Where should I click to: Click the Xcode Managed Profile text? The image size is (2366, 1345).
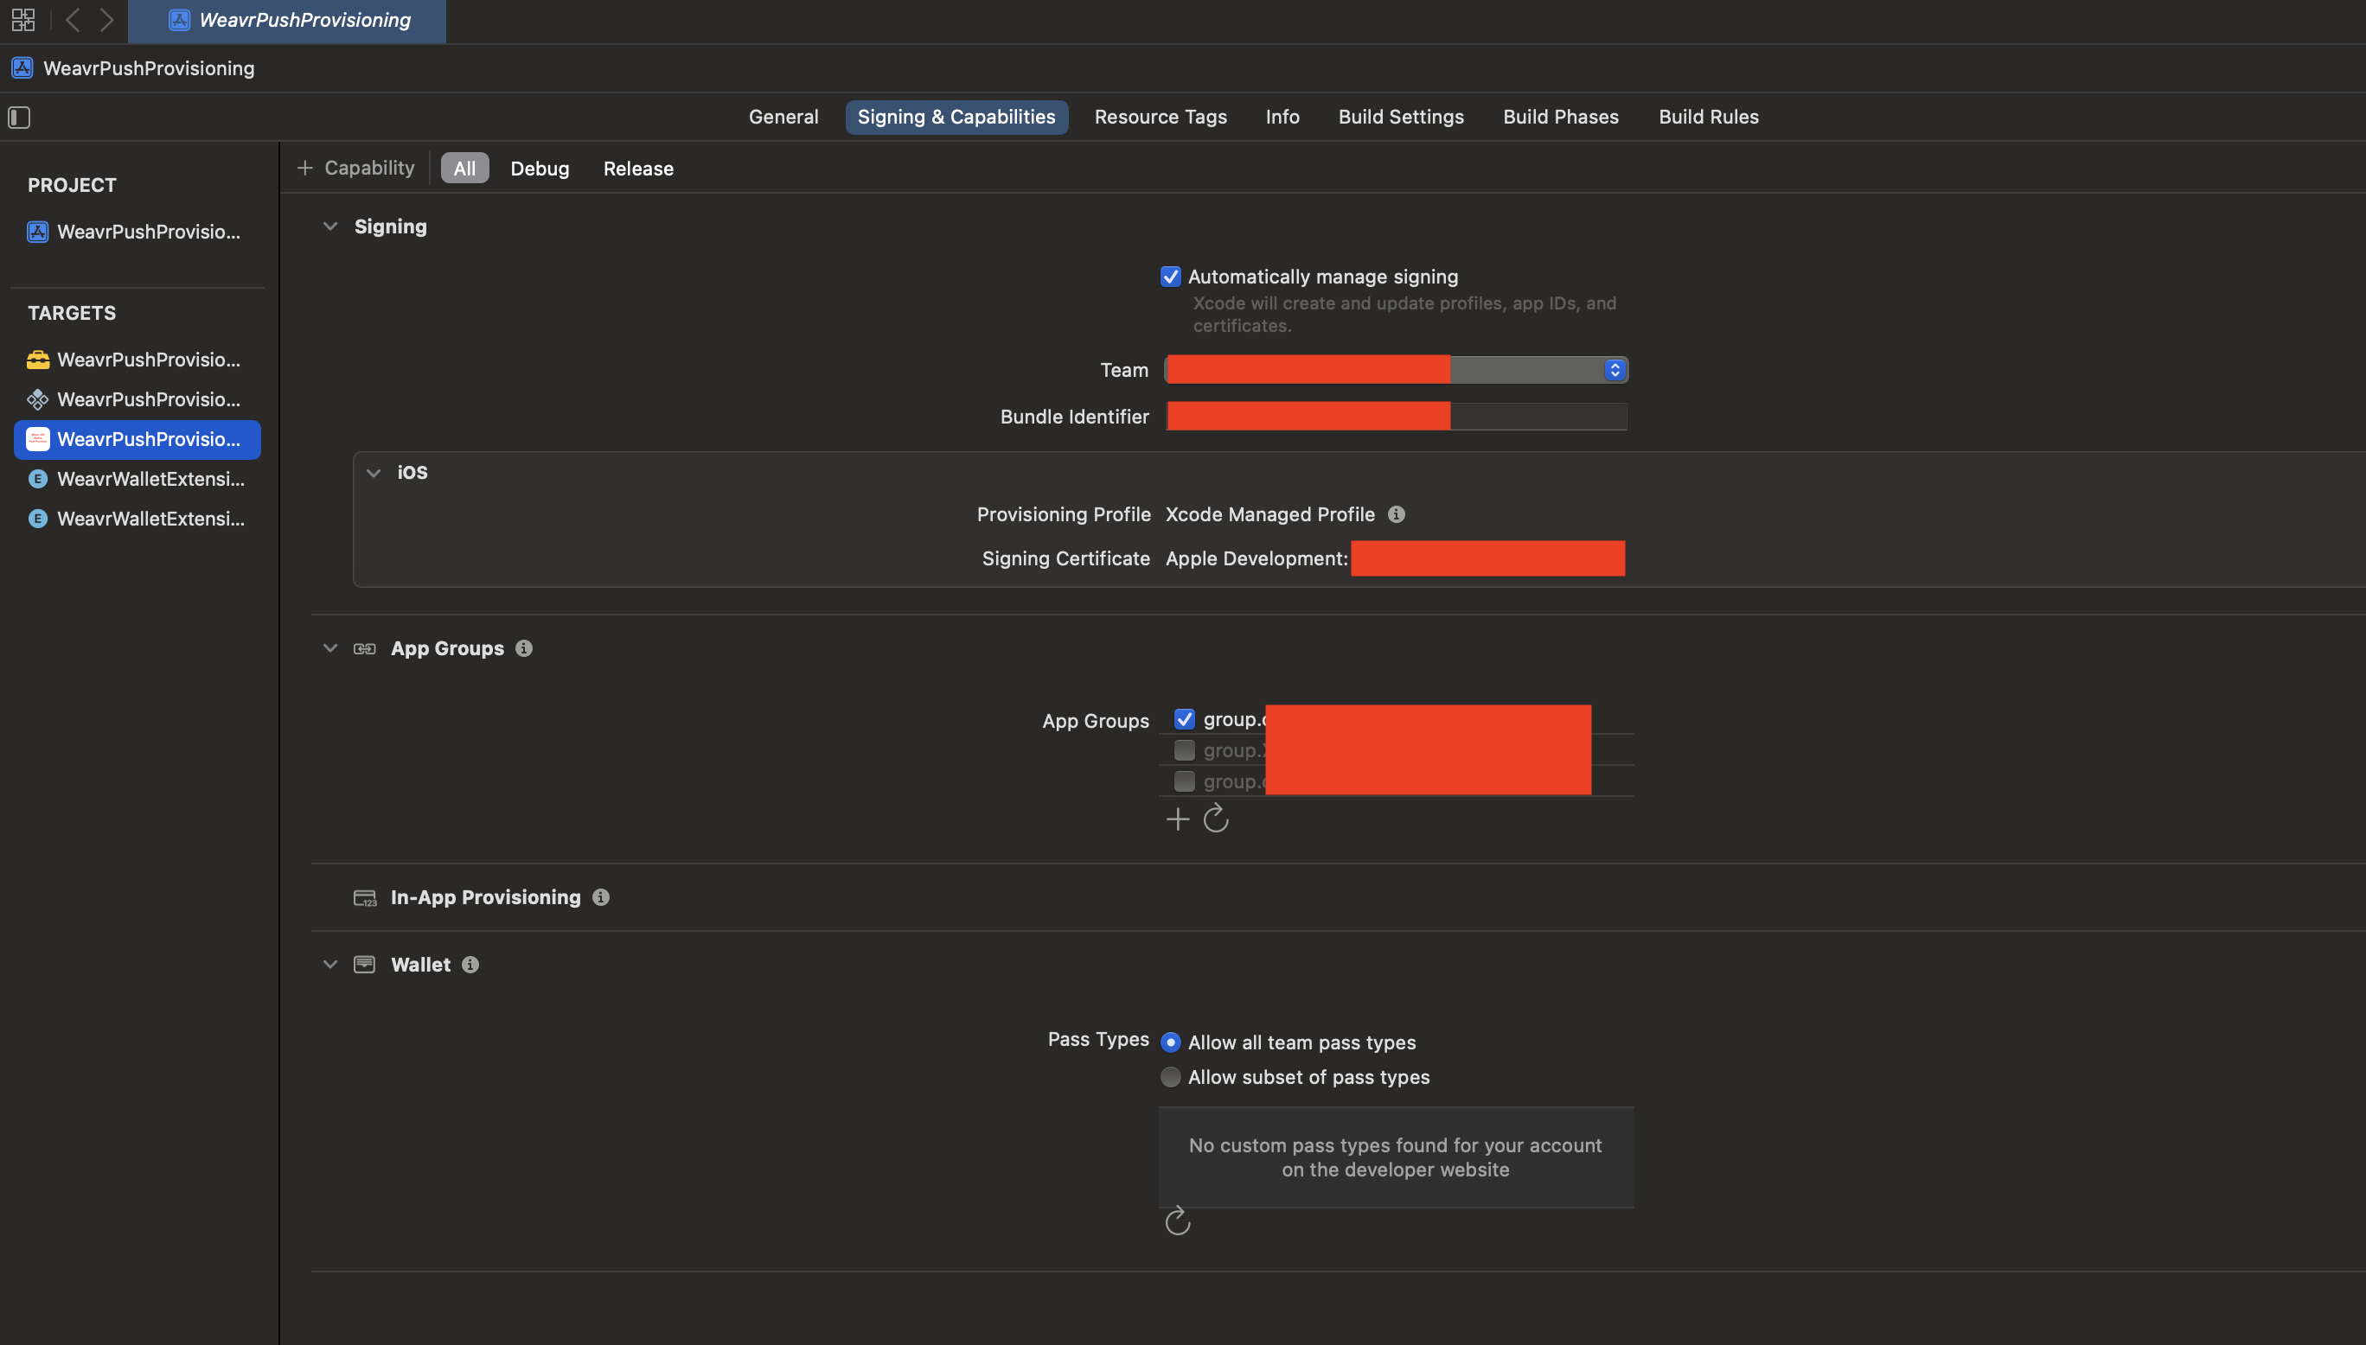pyautogui.click(x=1269, y=514)
